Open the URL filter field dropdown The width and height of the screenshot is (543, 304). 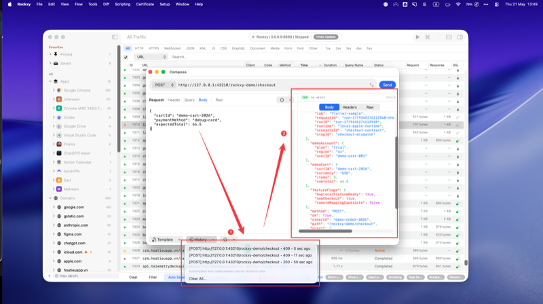[150, 57]
